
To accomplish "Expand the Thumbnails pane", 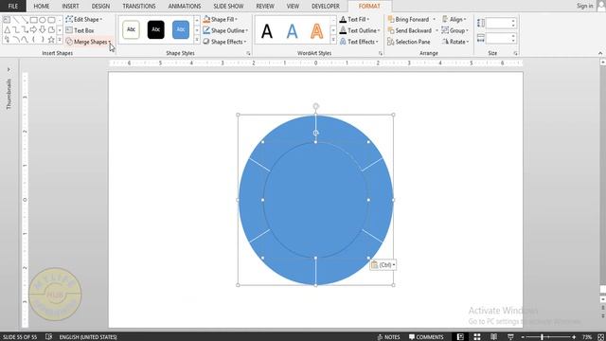I will tap(9, 69).
